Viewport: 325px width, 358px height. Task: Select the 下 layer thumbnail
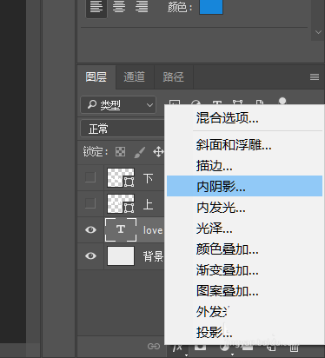point(121,177)
